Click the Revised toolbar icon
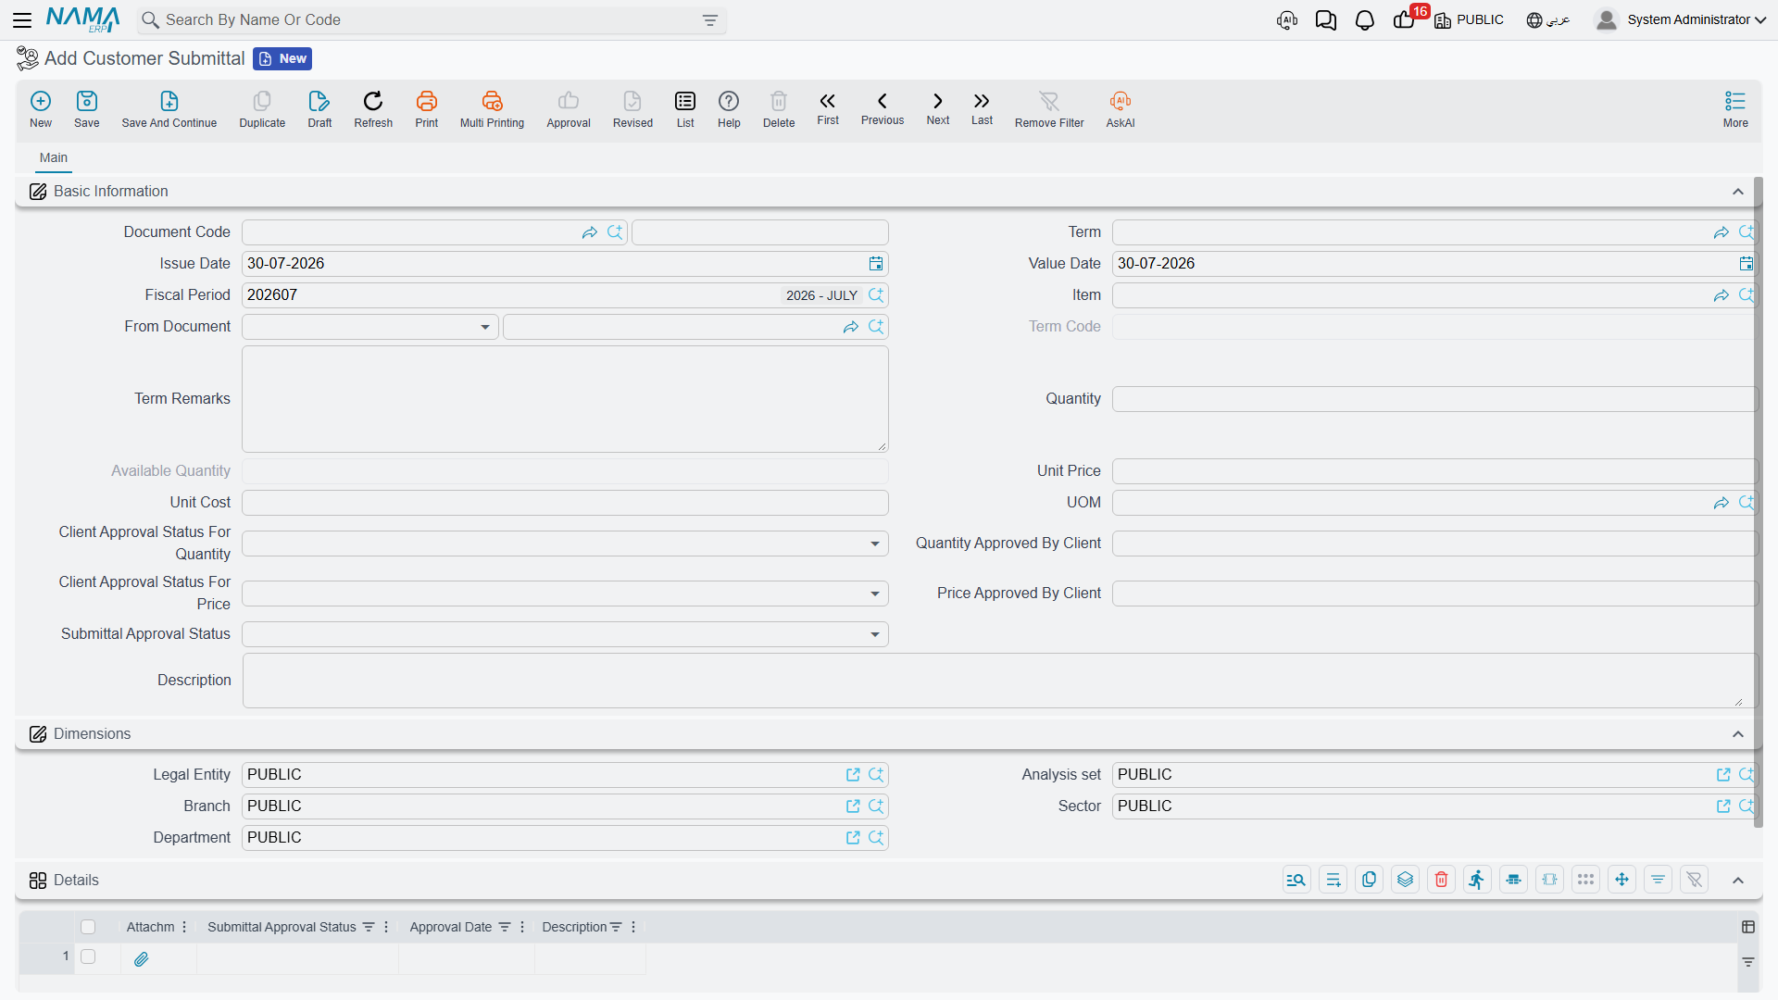 tap(632, 109)
